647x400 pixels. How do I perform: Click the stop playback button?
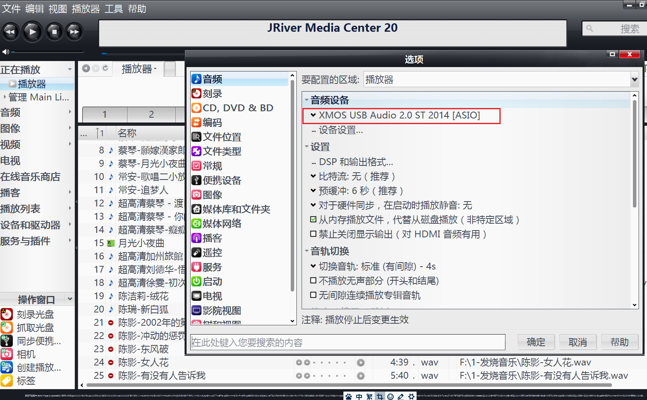pos(54,32)
